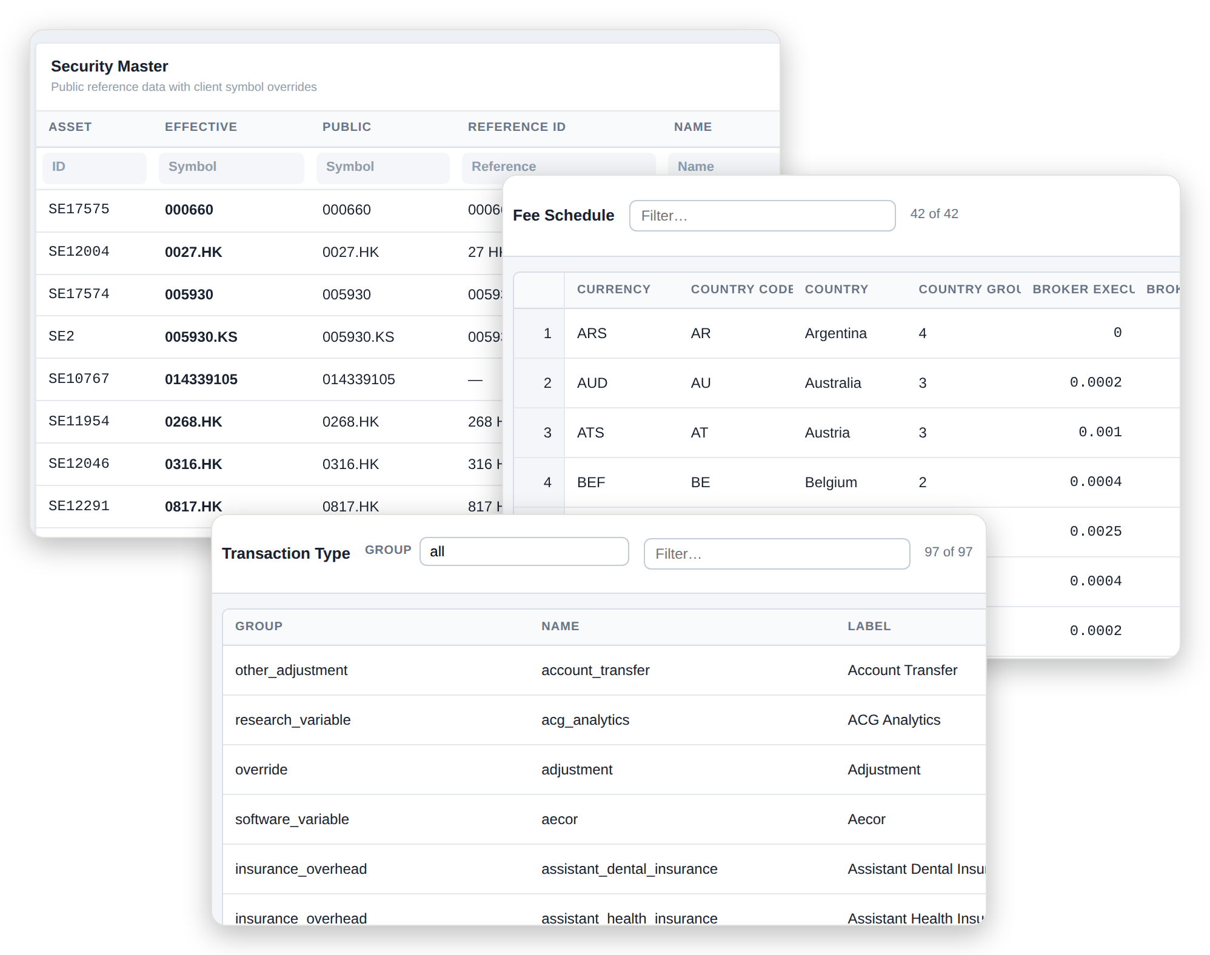Click the Name filter in Security Master
1210x955 pixels.
click(723, 165)
